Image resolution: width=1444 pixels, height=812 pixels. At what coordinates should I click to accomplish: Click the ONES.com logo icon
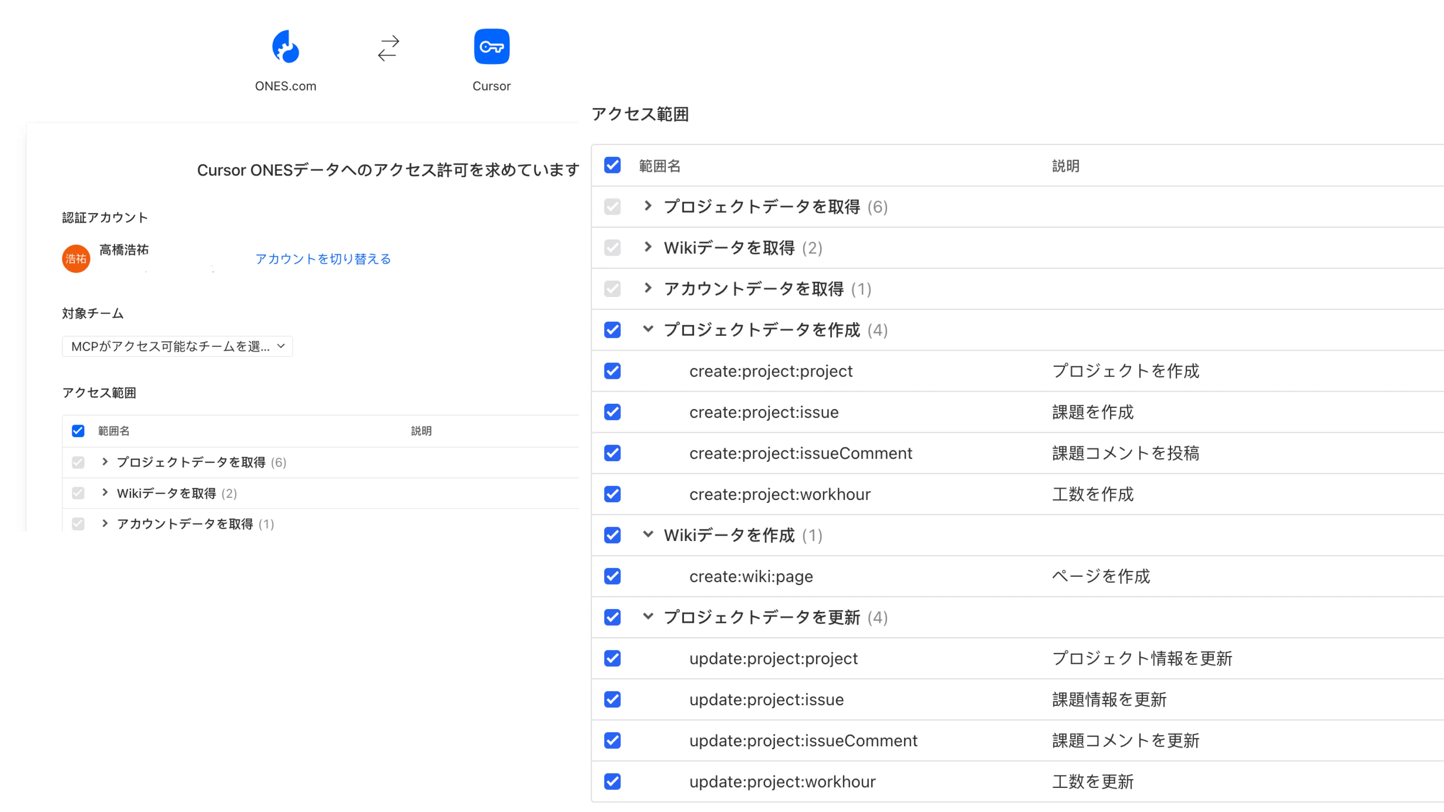285,47
